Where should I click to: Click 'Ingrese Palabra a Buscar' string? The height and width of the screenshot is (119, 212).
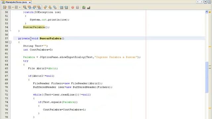[116, 57]
